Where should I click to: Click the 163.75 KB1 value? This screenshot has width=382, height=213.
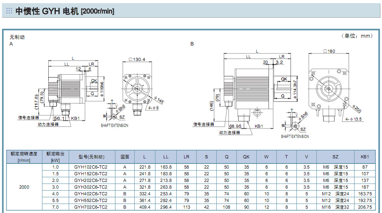(x=365, y=194)
